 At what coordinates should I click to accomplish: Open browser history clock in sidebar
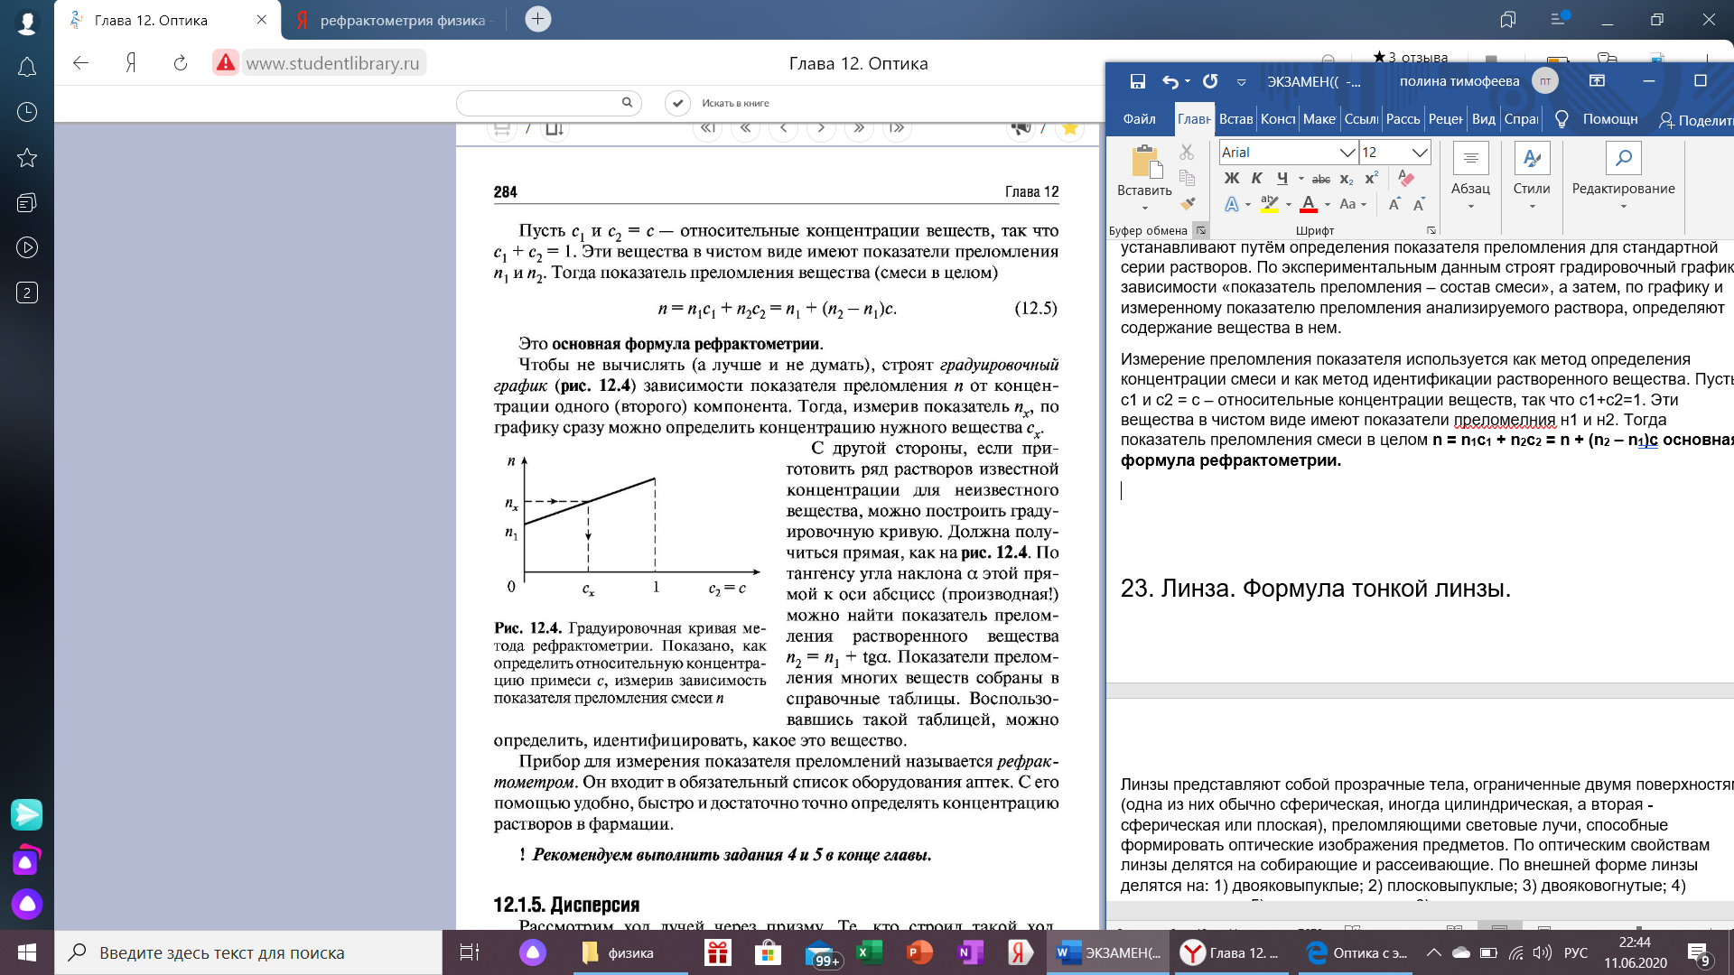tap(27, 112)
